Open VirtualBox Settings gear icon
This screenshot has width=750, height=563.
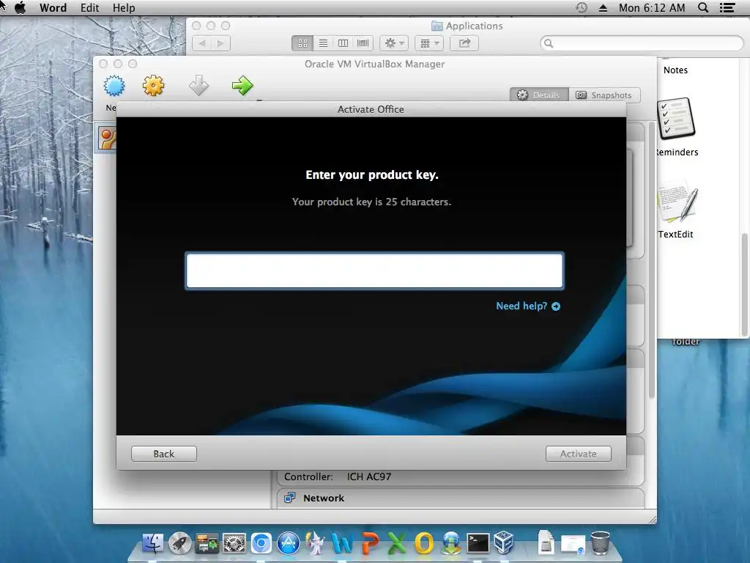153,86
